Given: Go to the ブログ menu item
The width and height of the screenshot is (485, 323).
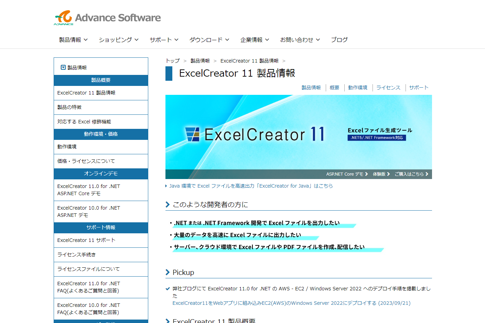Looking at the screenshot, I should coord(339,40).
